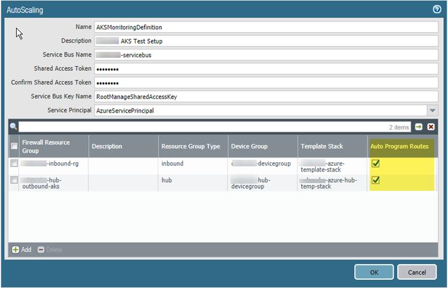Focus the Service Bus Key Name field
The image size is (448, 288).
[266, 97]
